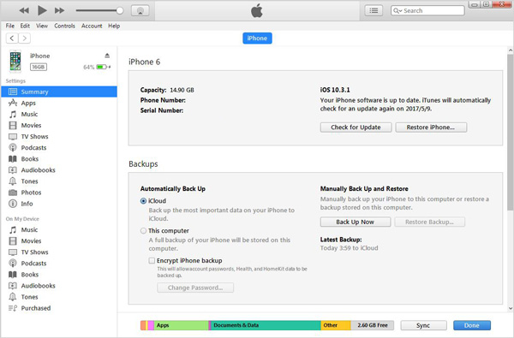Select Summary in Settings sidebar

(59, 92)
